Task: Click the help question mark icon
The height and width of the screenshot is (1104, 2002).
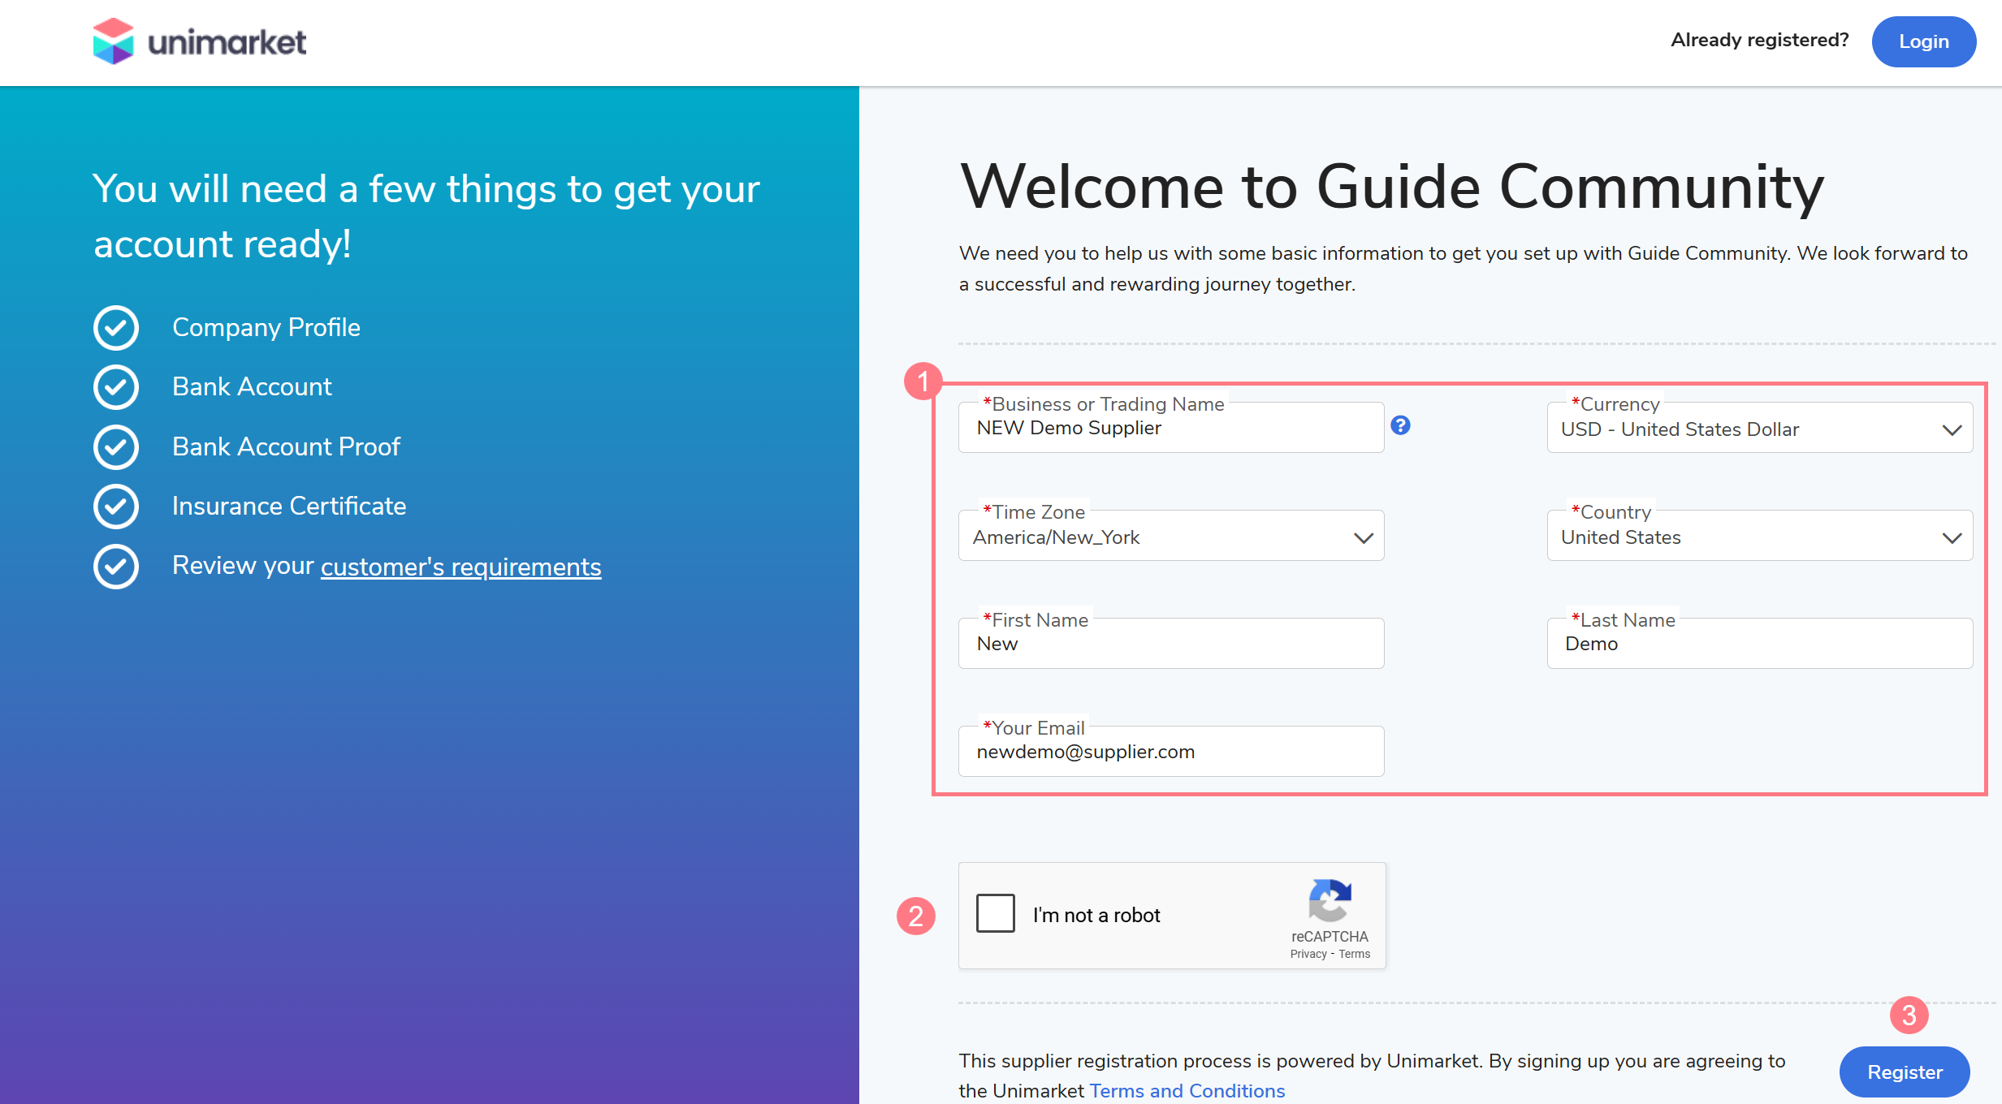Action: click(1400, 425)
